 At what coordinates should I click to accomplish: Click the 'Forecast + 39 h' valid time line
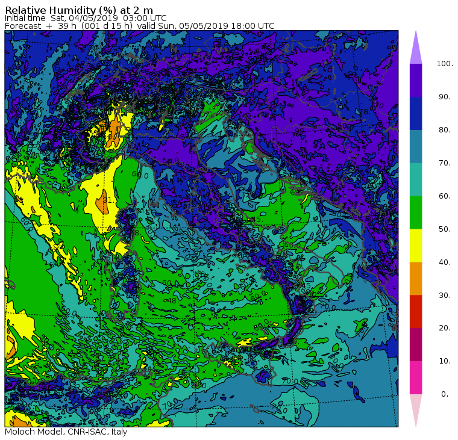[x=140, y=26]
